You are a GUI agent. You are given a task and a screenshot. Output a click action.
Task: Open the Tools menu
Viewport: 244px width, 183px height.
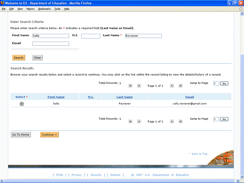[x=57, y=9]
